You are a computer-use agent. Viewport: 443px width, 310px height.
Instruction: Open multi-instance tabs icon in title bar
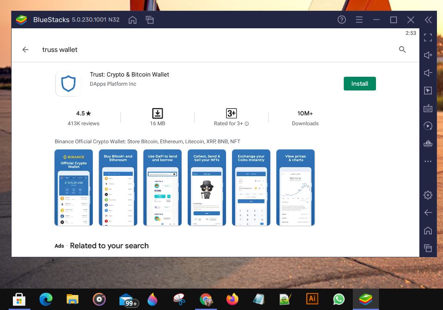coord(150,20)
